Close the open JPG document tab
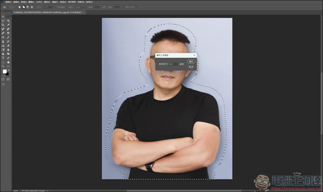This screenshot has width=323, height=192. (84, 12)
